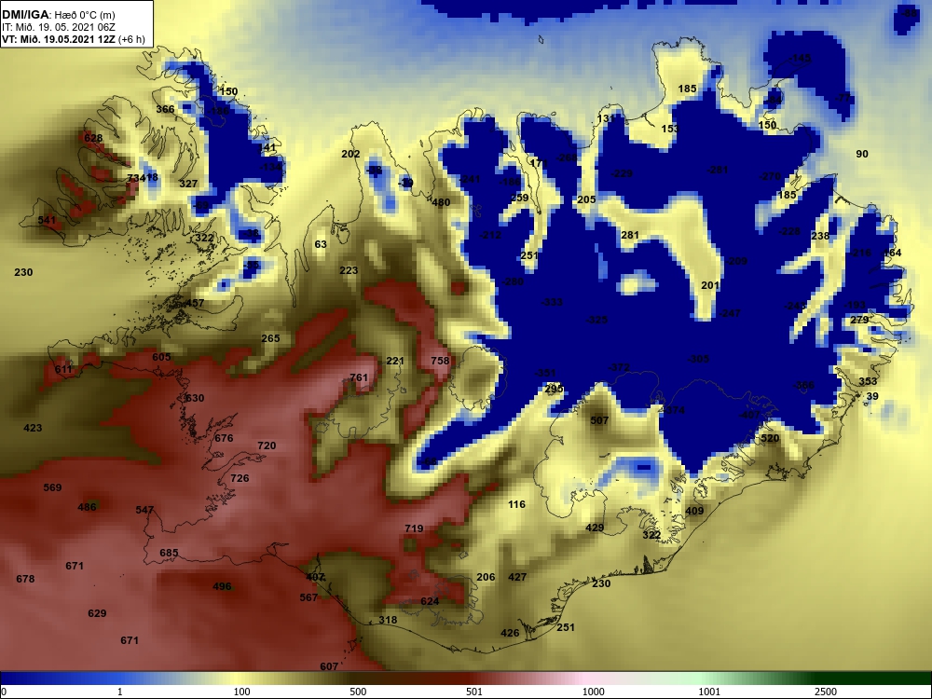The width and height of the screenshot is (932, 699).
Task: Click the map value '720'
Action: click(267, 445)
